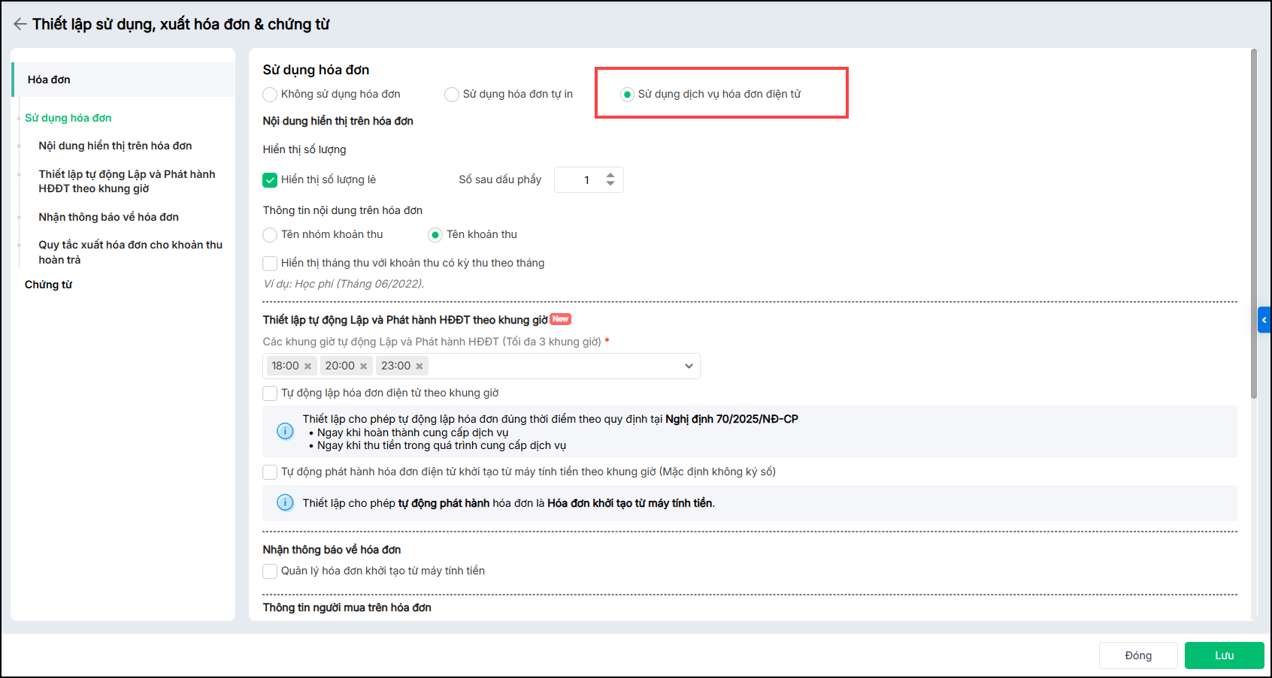Select Tên khoản thu radio
Image resolution: width=1272 pixels, height=678 pixels.
[x=435, y=235]
